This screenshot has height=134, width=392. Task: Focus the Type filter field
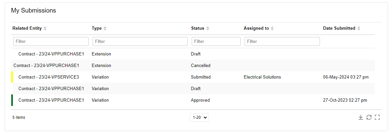(x=140, y=42)
